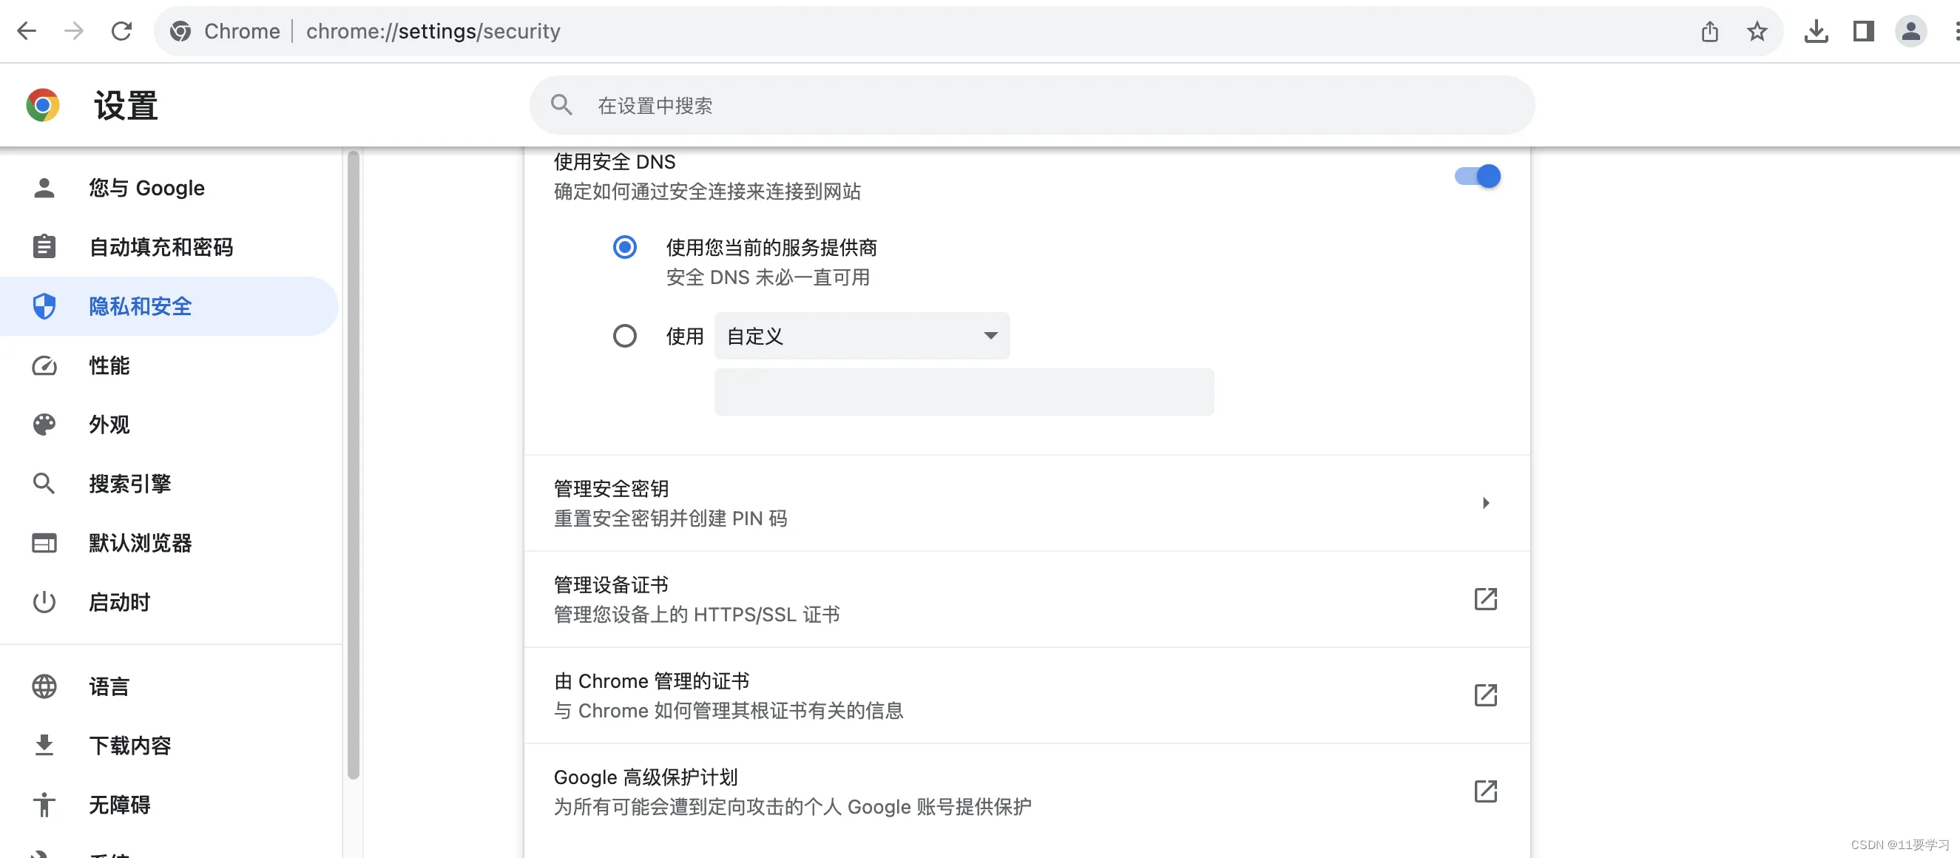Viewport: 1960px width, 858px height.
Task: Open the 自定义 DNS provider dropdown
Action: [862, 337]
